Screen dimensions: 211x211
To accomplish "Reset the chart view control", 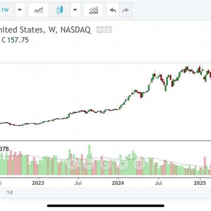I will point(105,164).
